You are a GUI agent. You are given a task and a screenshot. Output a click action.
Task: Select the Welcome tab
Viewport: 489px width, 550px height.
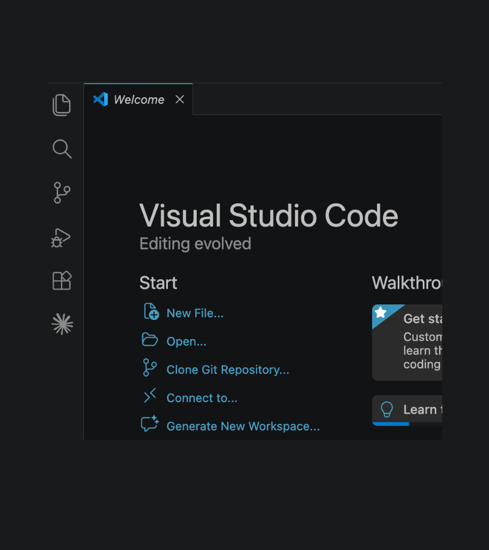138,99
